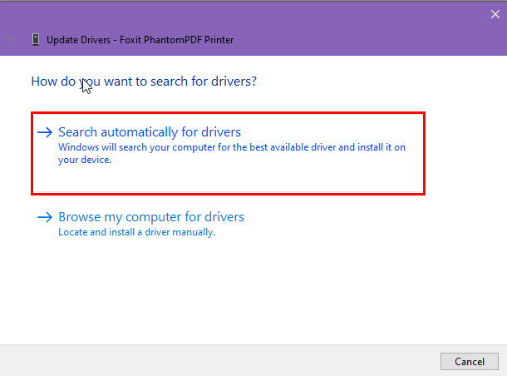Click the Cancel button

(x=469, y=361)
